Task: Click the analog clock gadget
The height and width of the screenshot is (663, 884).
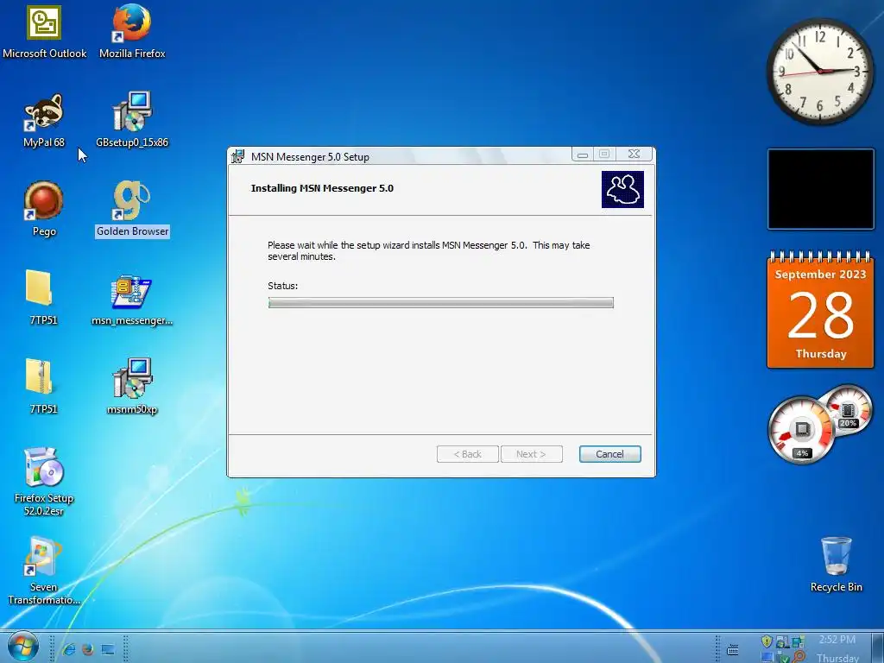Action: pos(820,72)
